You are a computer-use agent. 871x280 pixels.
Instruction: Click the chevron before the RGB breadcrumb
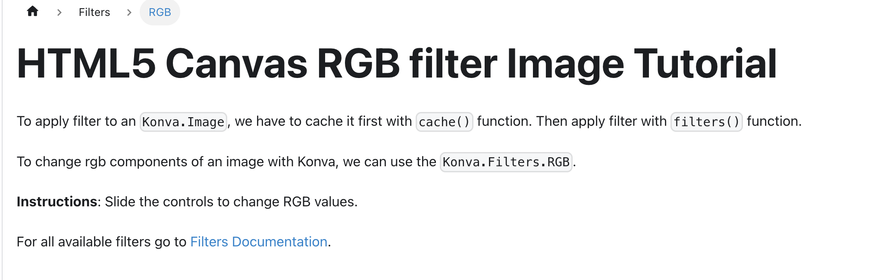(x=129, y=12)
